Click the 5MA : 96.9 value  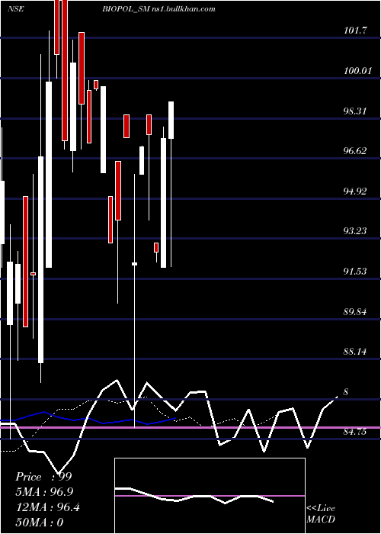pos(44,492)
